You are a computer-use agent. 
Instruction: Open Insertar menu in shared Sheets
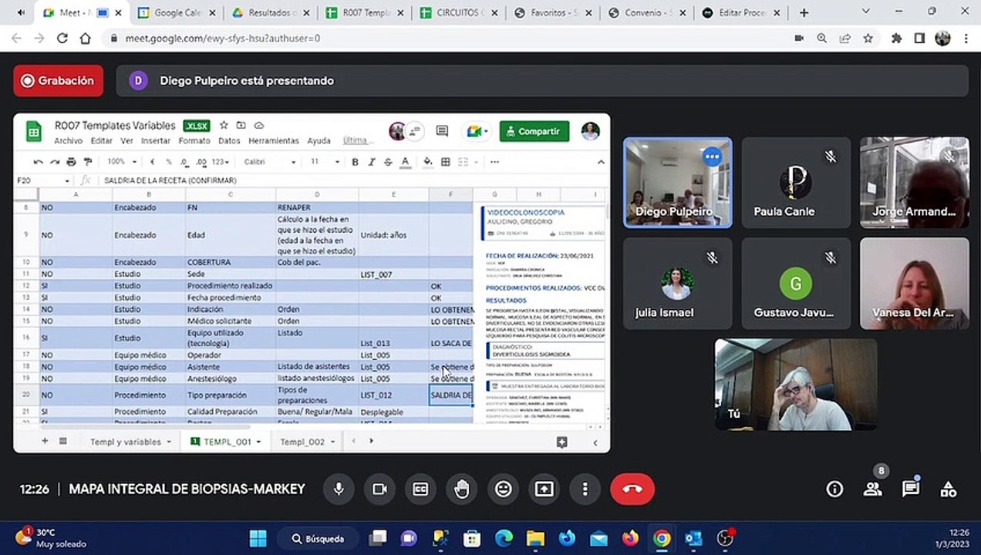156,141
